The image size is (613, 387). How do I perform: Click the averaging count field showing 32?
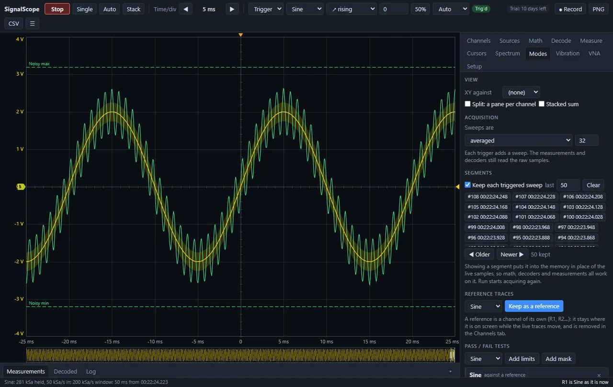point(587,140)
